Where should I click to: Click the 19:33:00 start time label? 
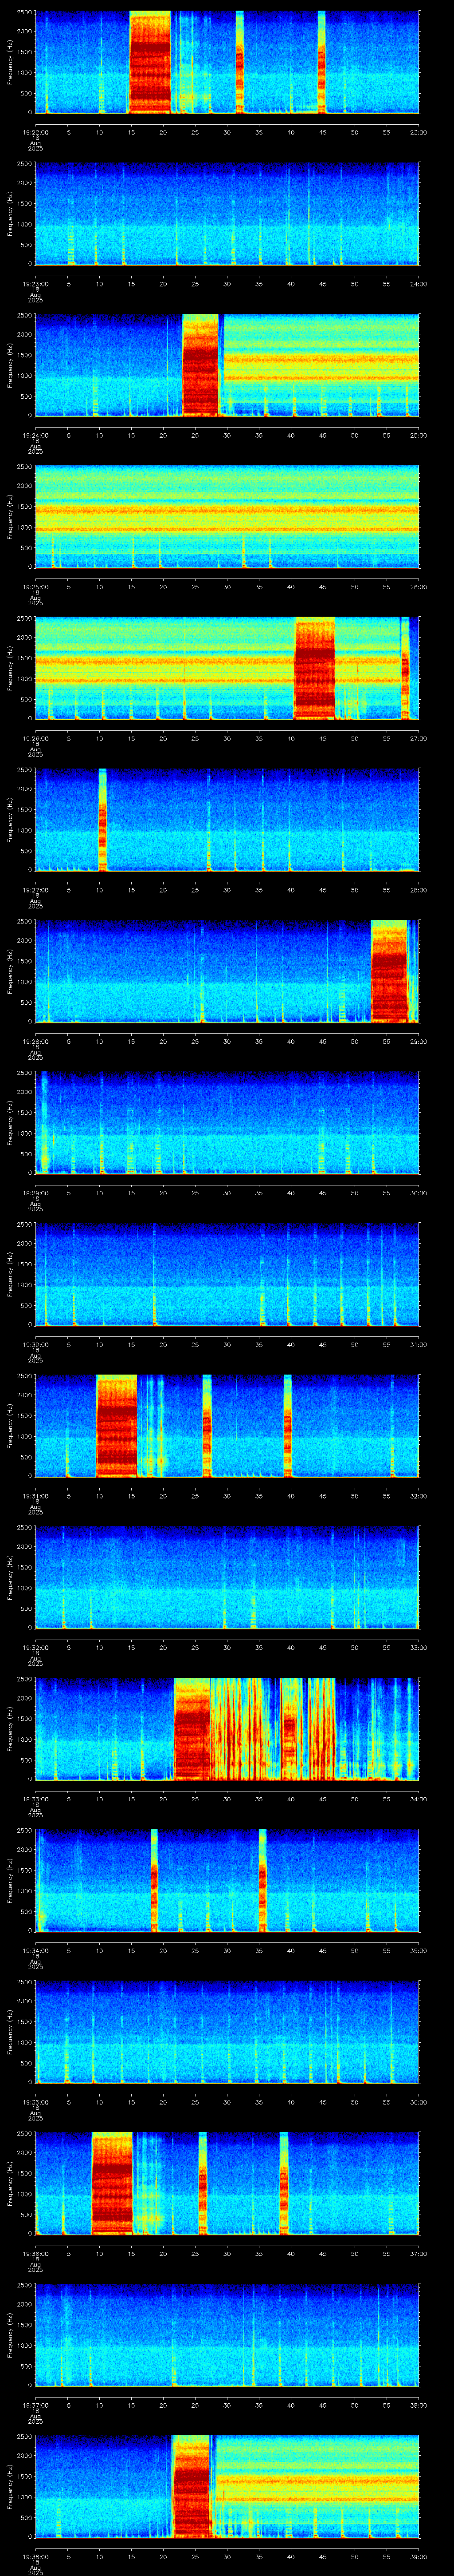pyautogui.click(x=35, y=1799)
